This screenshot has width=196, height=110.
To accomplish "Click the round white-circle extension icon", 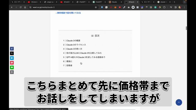I will 133,7.
